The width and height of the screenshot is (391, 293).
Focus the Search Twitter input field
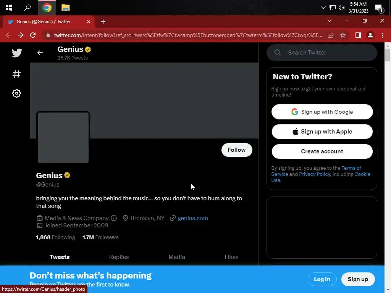(x=322, y=53)
